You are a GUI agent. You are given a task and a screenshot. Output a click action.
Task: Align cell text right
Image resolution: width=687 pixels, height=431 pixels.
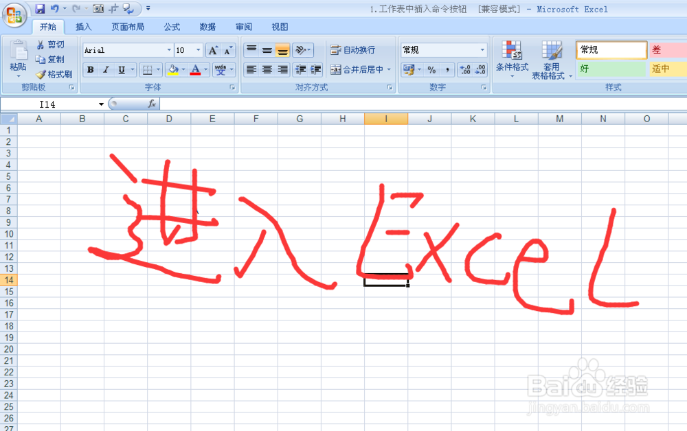pyautogui.click(x=282, y=69)
